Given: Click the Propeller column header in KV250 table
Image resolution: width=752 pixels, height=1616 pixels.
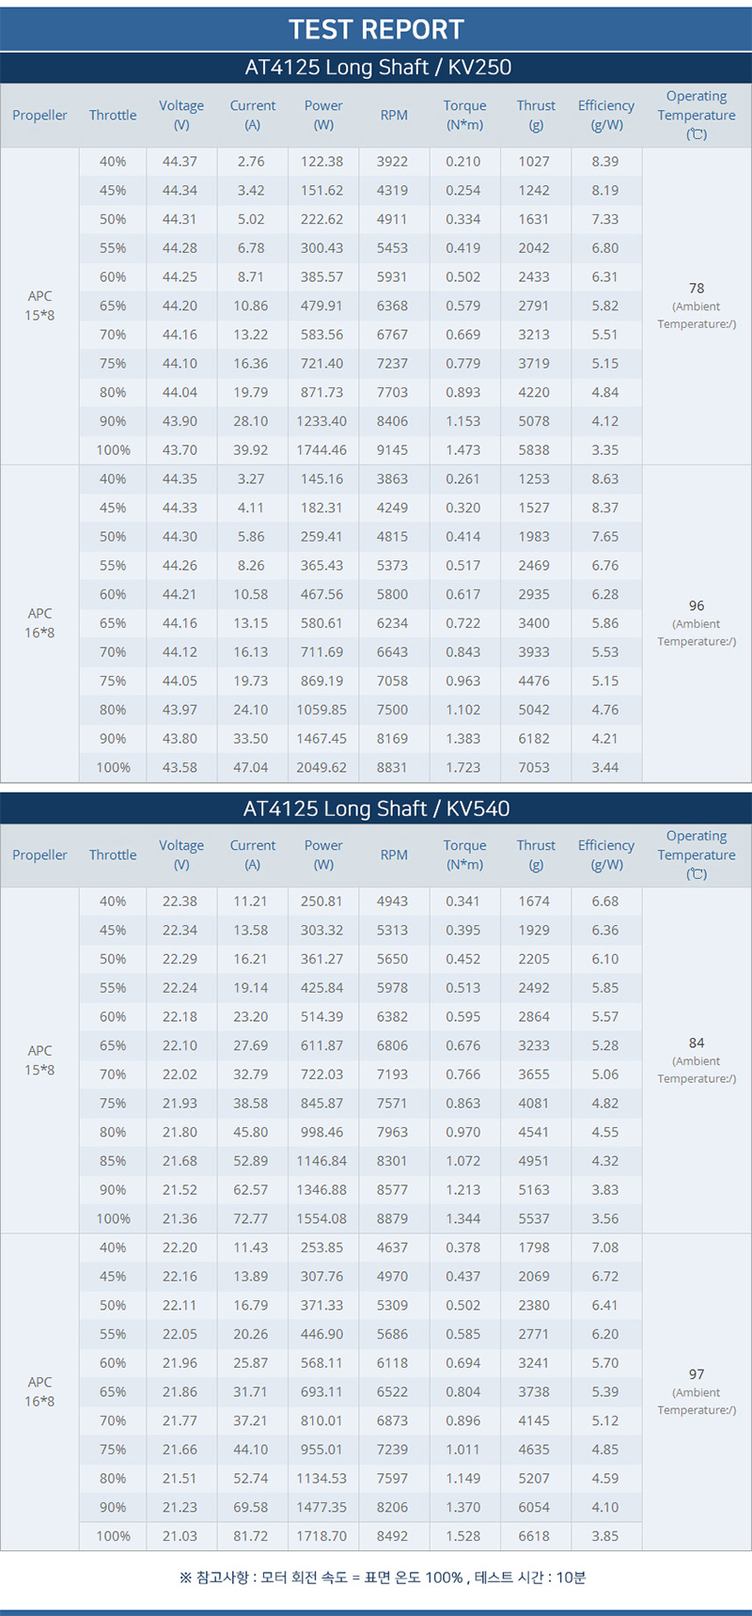Looking at the screenshot, I should pyautogui.click(x=39, y=115).
